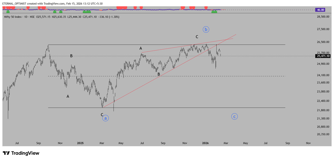Image resolution: width=334 pixels, height=160 pixels.
Task: Click the 22,400.00 price axis label
Action: 323,101
